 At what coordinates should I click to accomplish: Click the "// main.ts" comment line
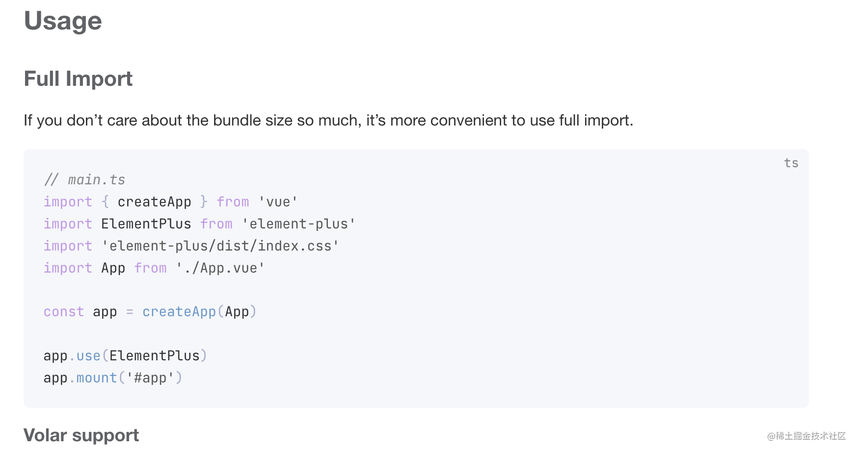(x=84, y=180)
